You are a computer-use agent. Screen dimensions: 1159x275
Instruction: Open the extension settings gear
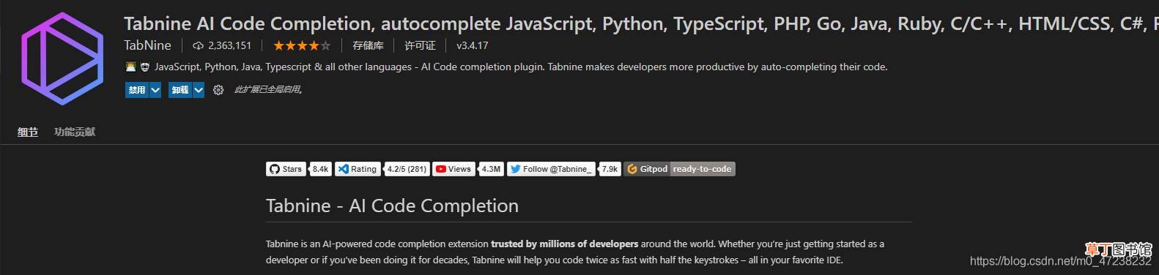pos(218,90)
